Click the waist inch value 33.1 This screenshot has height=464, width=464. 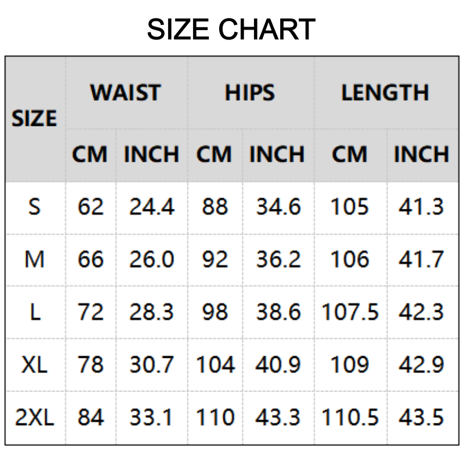click(x=151, y=417)
